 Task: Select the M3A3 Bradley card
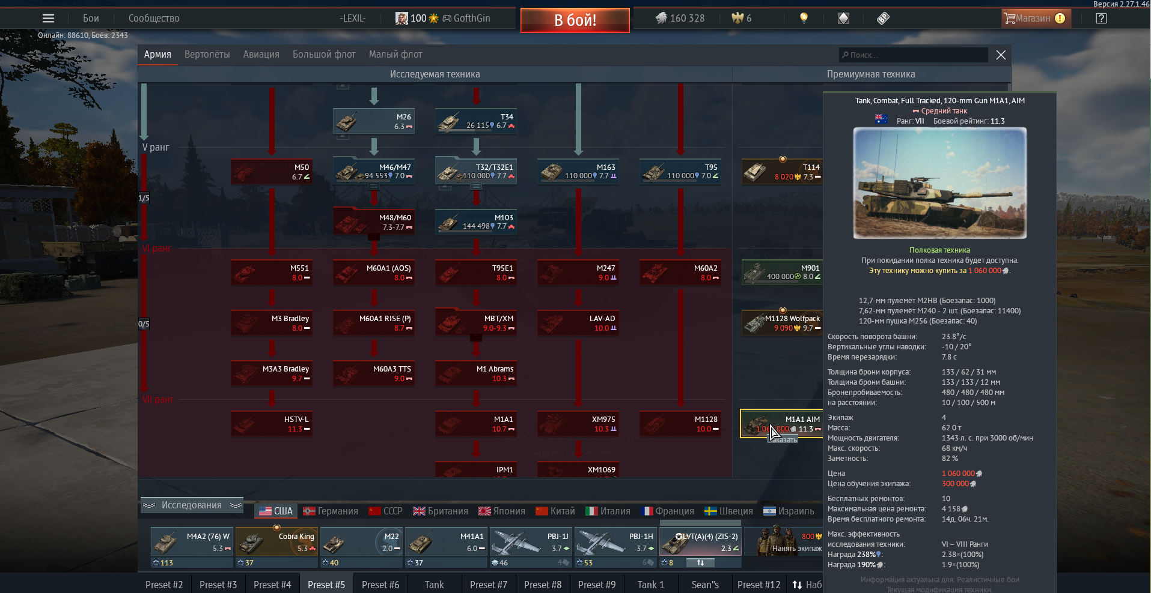pos(272,373)
